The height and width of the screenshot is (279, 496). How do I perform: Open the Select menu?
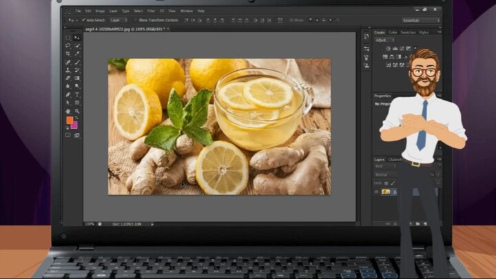(138, 11)
